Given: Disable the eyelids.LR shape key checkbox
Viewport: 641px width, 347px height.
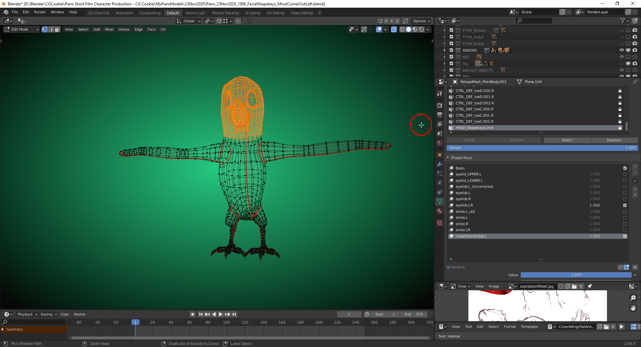Looking at the screenshot, I should coord(625,205).
